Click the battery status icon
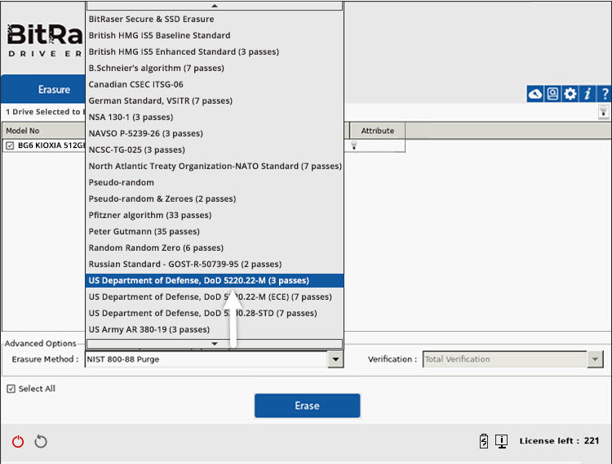The width and height of the screenshot is (612, 464). (484, 441)
